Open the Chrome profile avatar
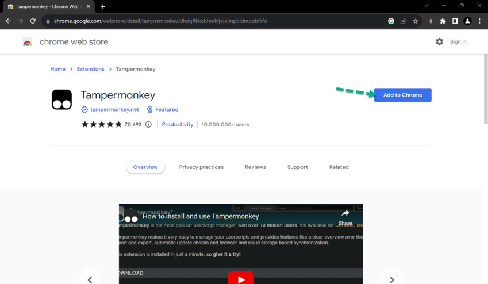 pyautogui.click(x=467, y=21)
